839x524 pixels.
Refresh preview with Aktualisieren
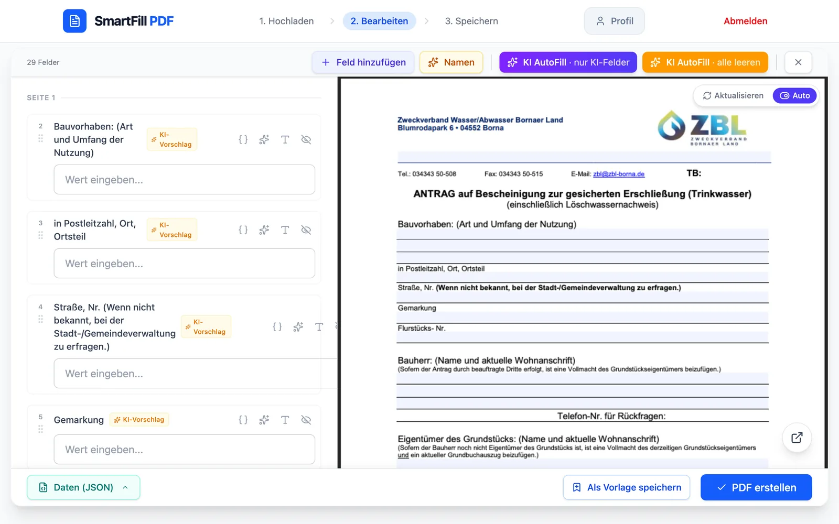click(733, 95)
